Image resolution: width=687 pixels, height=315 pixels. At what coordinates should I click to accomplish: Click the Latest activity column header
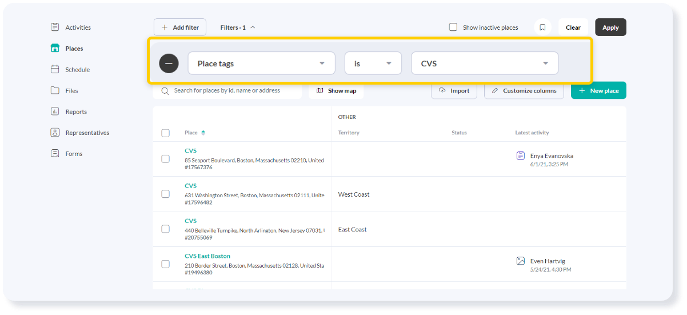[x=532, y=133]
